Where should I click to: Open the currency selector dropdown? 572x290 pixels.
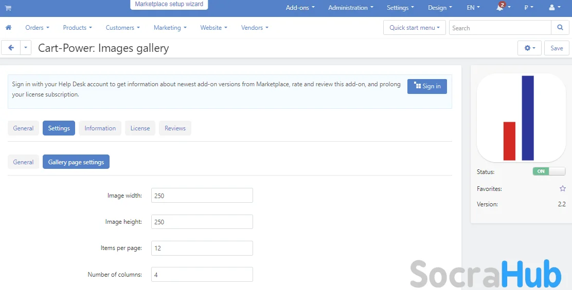pyautogui.click(x=528, y=8)
